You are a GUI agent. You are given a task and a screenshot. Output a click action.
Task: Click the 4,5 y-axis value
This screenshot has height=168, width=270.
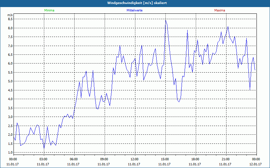tap(10, 90)
